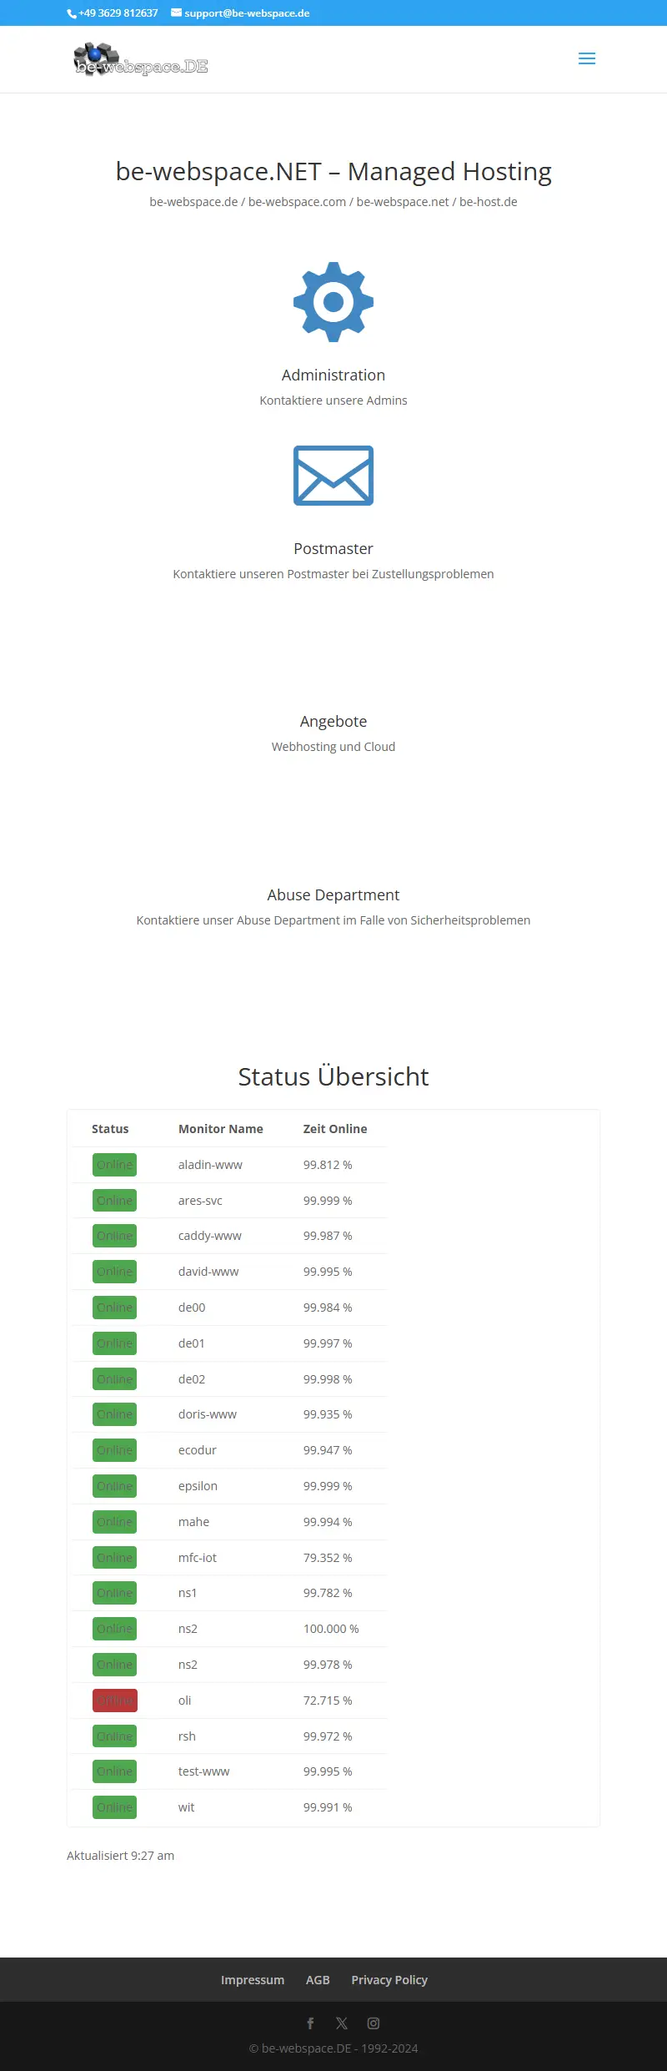The width and height of the screenshot is (667, 2071).
Task: Select the rsh monitor name
Action: click(187, 1736)
